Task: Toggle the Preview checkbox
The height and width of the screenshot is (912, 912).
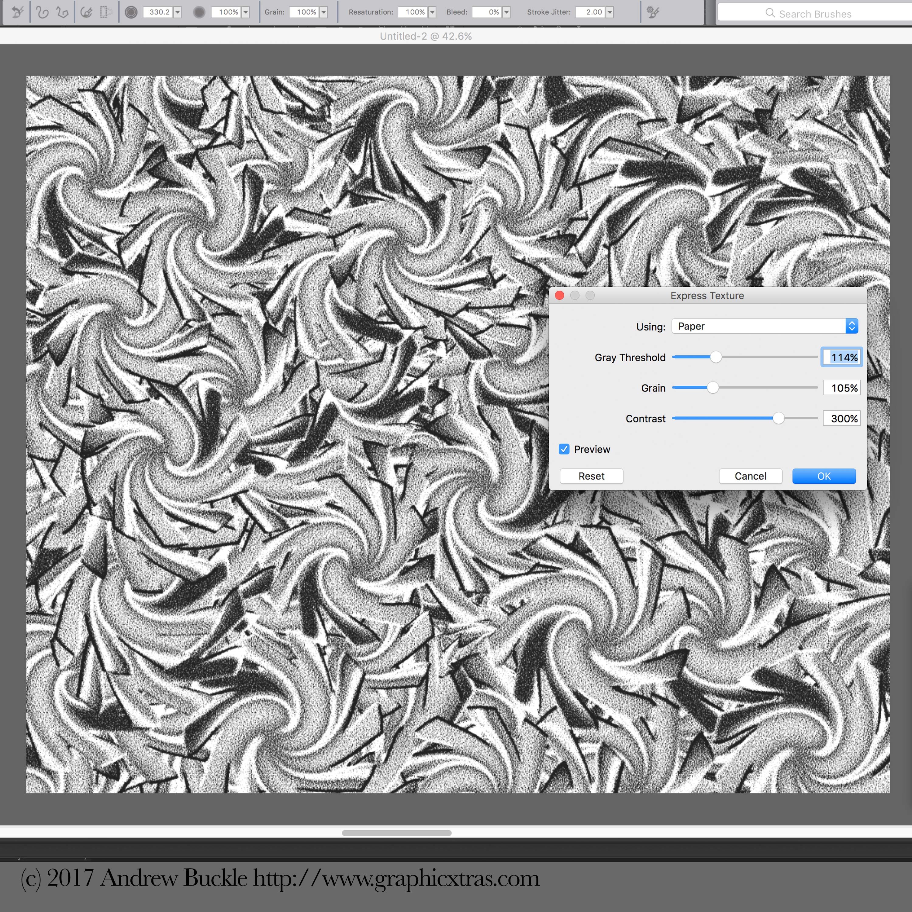Action: [x=564, y=449]
